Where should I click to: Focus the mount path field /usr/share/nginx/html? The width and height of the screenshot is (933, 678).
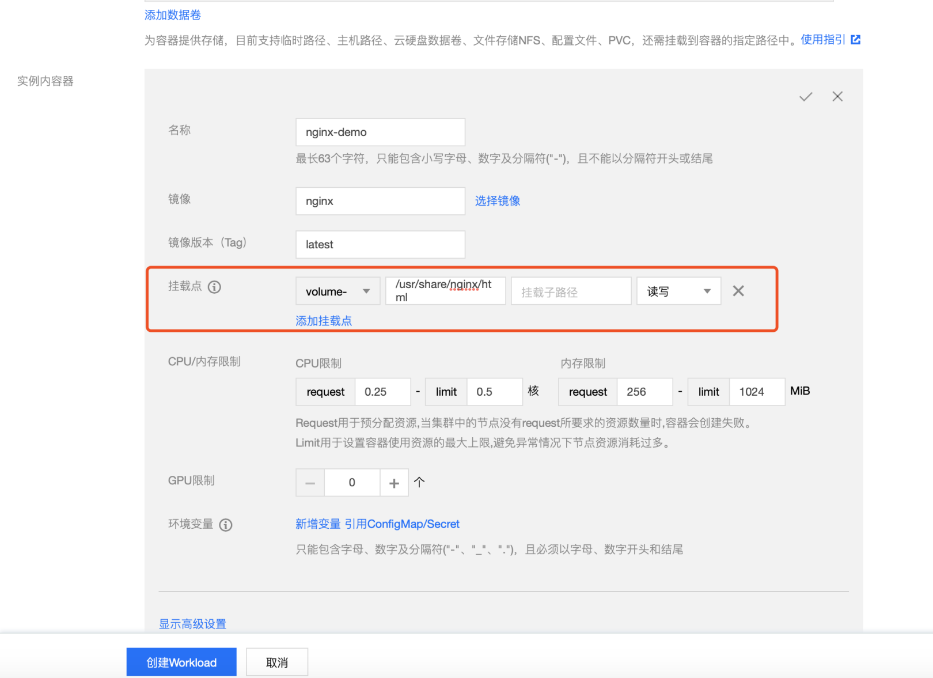[446, 291]
